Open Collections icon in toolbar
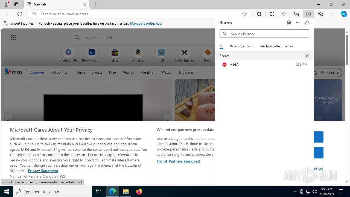 pos(296,14)
